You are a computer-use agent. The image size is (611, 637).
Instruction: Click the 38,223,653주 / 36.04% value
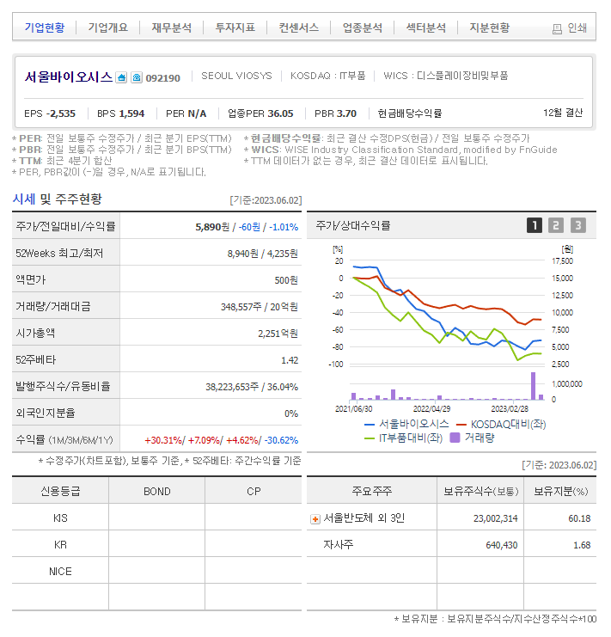[x=252, y=387]
